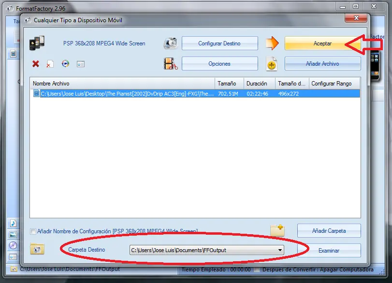Click the gear camera settings icon
Image resolution: width=392 pixels, height=283 pixels.
coord(171,43)
